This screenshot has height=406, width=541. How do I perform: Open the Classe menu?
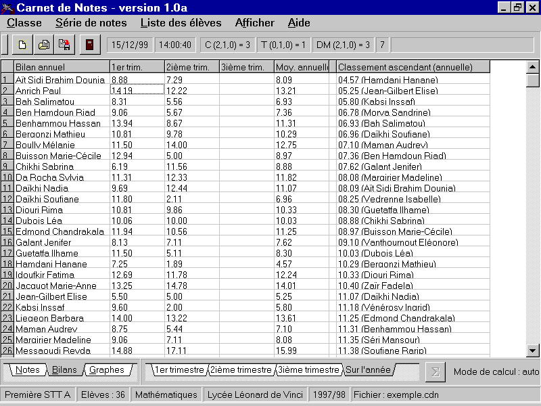tap(24, 23)
